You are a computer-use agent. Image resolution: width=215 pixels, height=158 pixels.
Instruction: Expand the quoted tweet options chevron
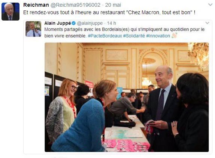pyautogui.click(x=207, y=23)
